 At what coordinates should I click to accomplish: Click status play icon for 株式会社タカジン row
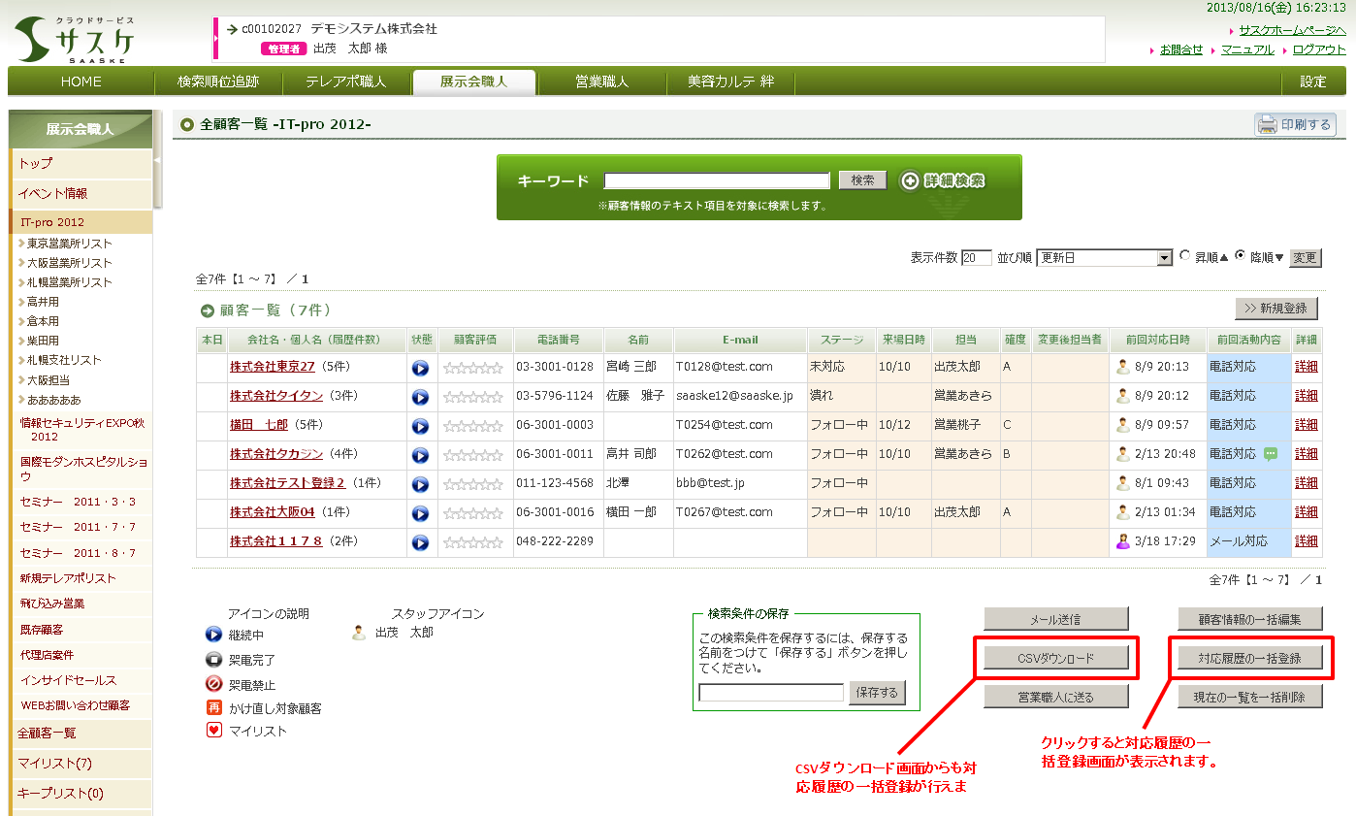point(420,455)
